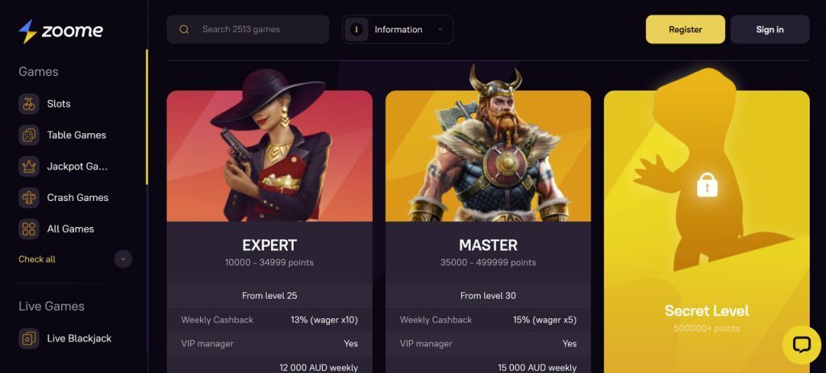Click the search magnifier icon
This screenshot has height=373, width=826.
(184, 30)
